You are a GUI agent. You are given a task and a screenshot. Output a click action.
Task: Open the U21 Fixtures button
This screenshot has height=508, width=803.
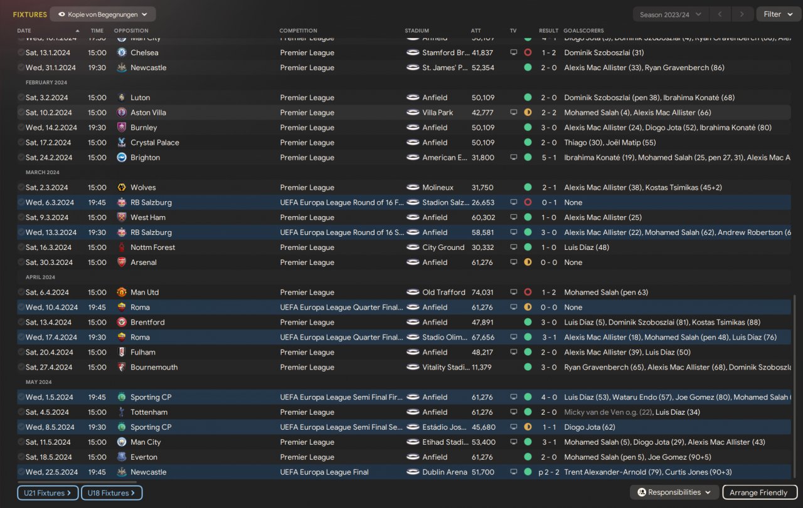pos(48,493)
